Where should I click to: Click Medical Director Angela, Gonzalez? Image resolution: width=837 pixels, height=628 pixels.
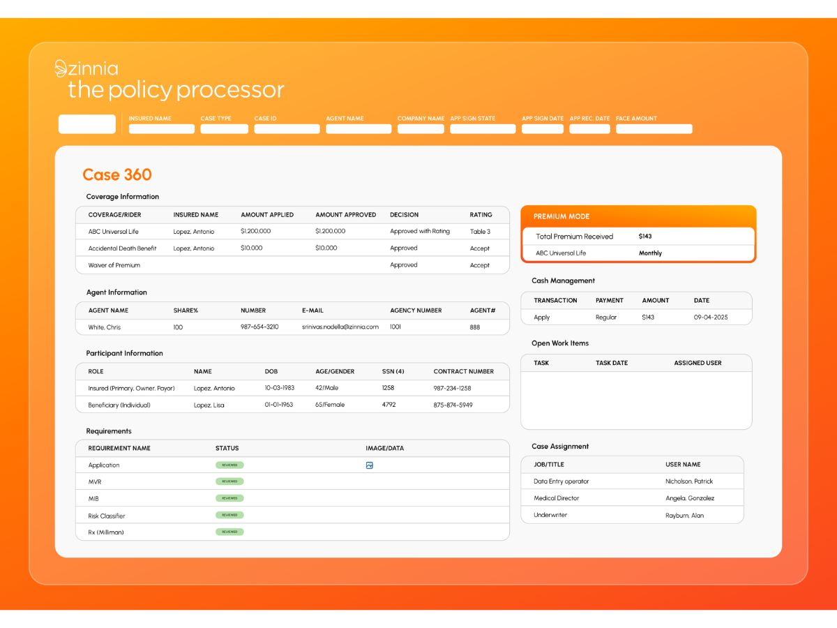pyautogui.click(x=690, y=498)
